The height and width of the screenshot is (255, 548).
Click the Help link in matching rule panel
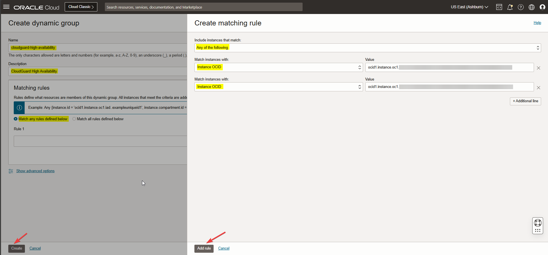pos(537,23)
